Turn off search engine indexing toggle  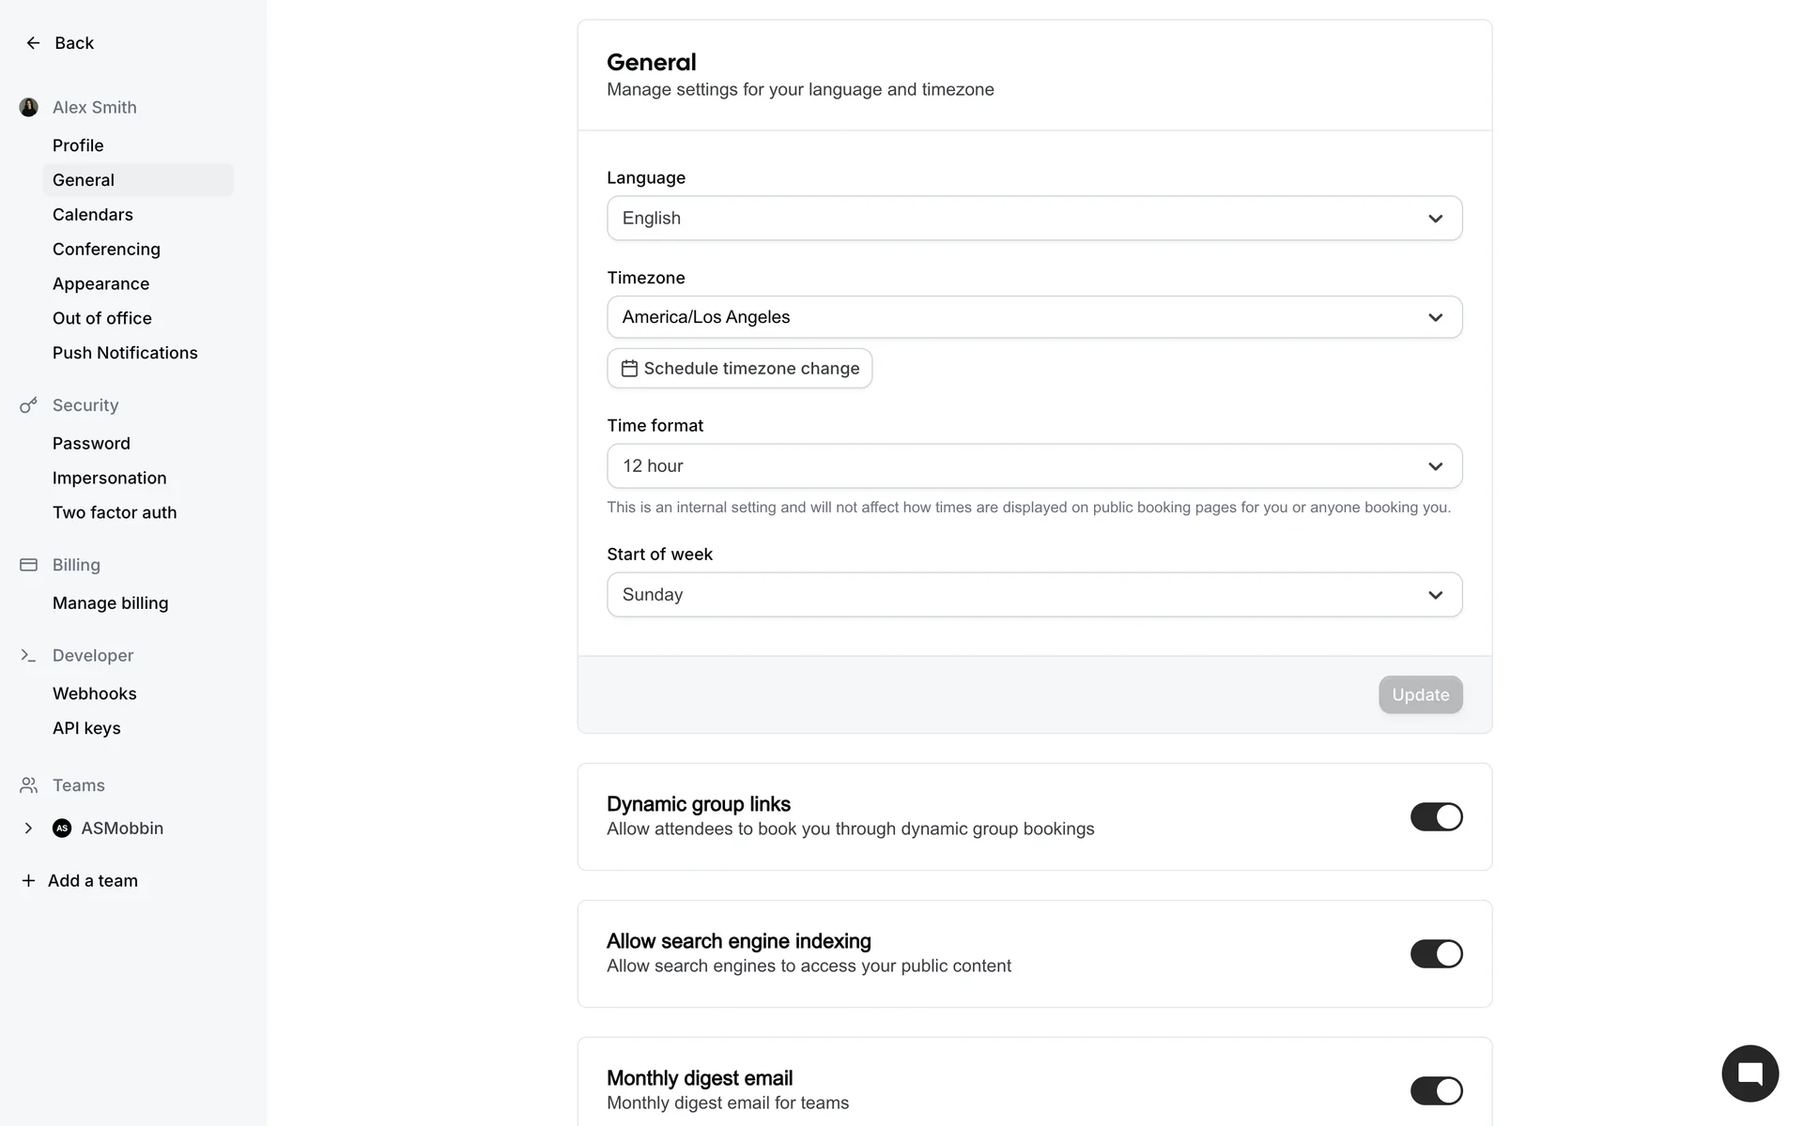point(1436,954)
